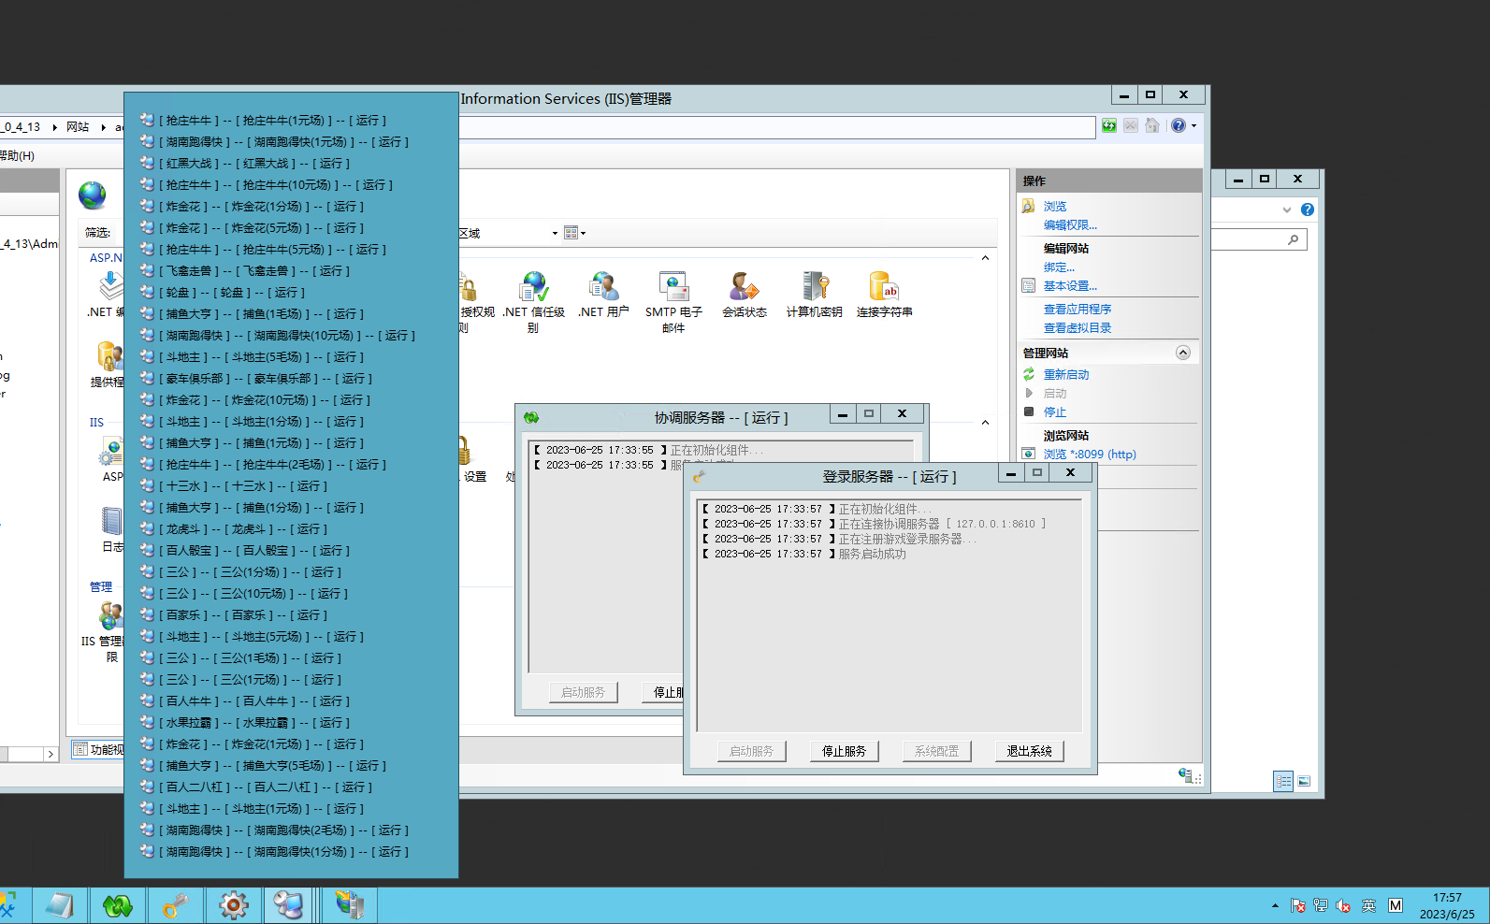Click the muted speaker icon in system tray
Image resolution: width=1490 pixels, height=924 pixels.
(x=1343, y=905)
